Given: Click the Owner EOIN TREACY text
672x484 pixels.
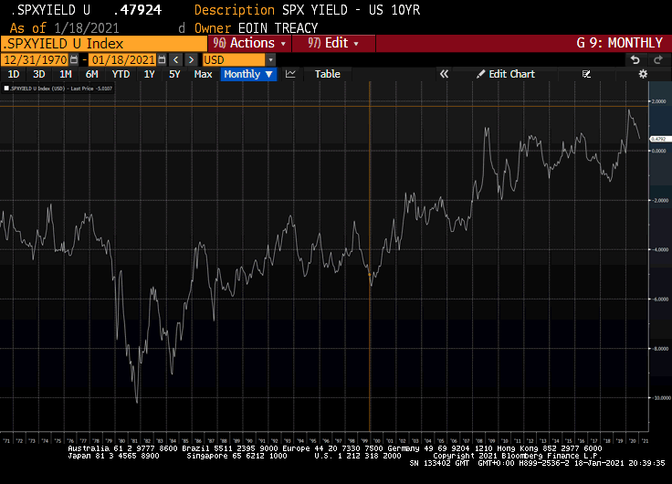Looking at the screenshot, I should click(256, 28).
